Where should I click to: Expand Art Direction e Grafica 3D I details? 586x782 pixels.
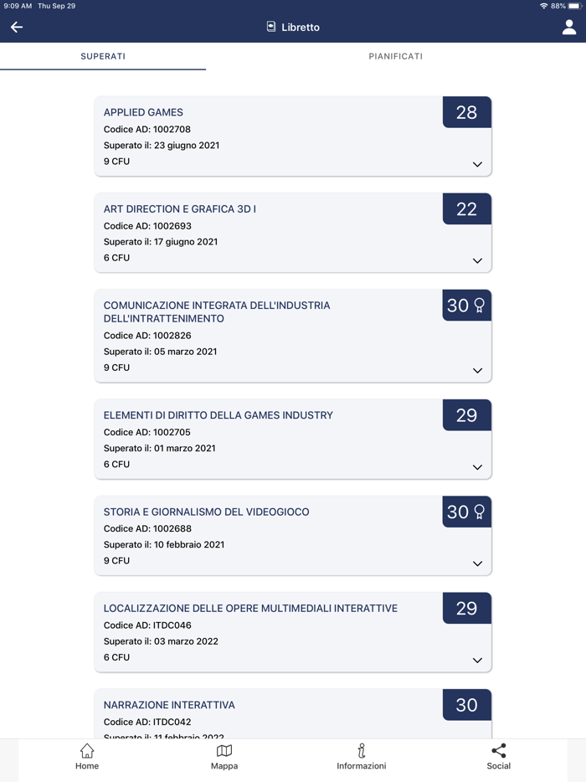click(x=477, y=260)
